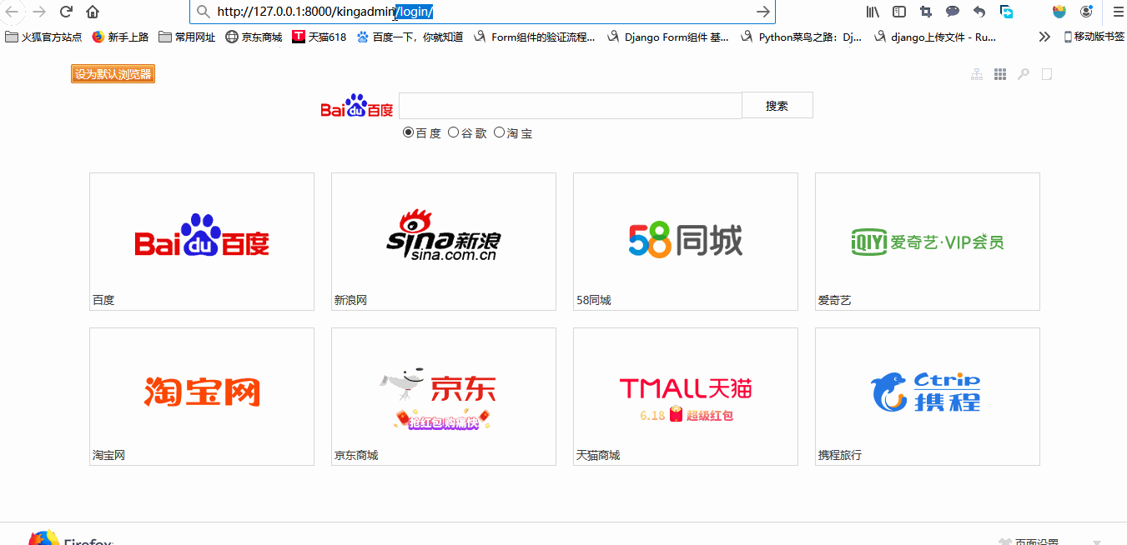The image size is (1127, 545).
Task: Click the blue send-tab toolbar icon
Action: [x=1007, y=12]
